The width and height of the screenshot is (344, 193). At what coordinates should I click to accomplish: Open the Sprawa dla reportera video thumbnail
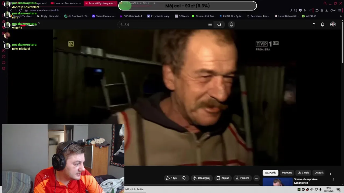pos(278,182)
